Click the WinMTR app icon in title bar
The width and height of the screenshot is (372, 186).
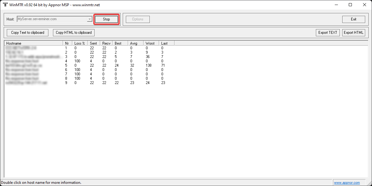[5, 5]
